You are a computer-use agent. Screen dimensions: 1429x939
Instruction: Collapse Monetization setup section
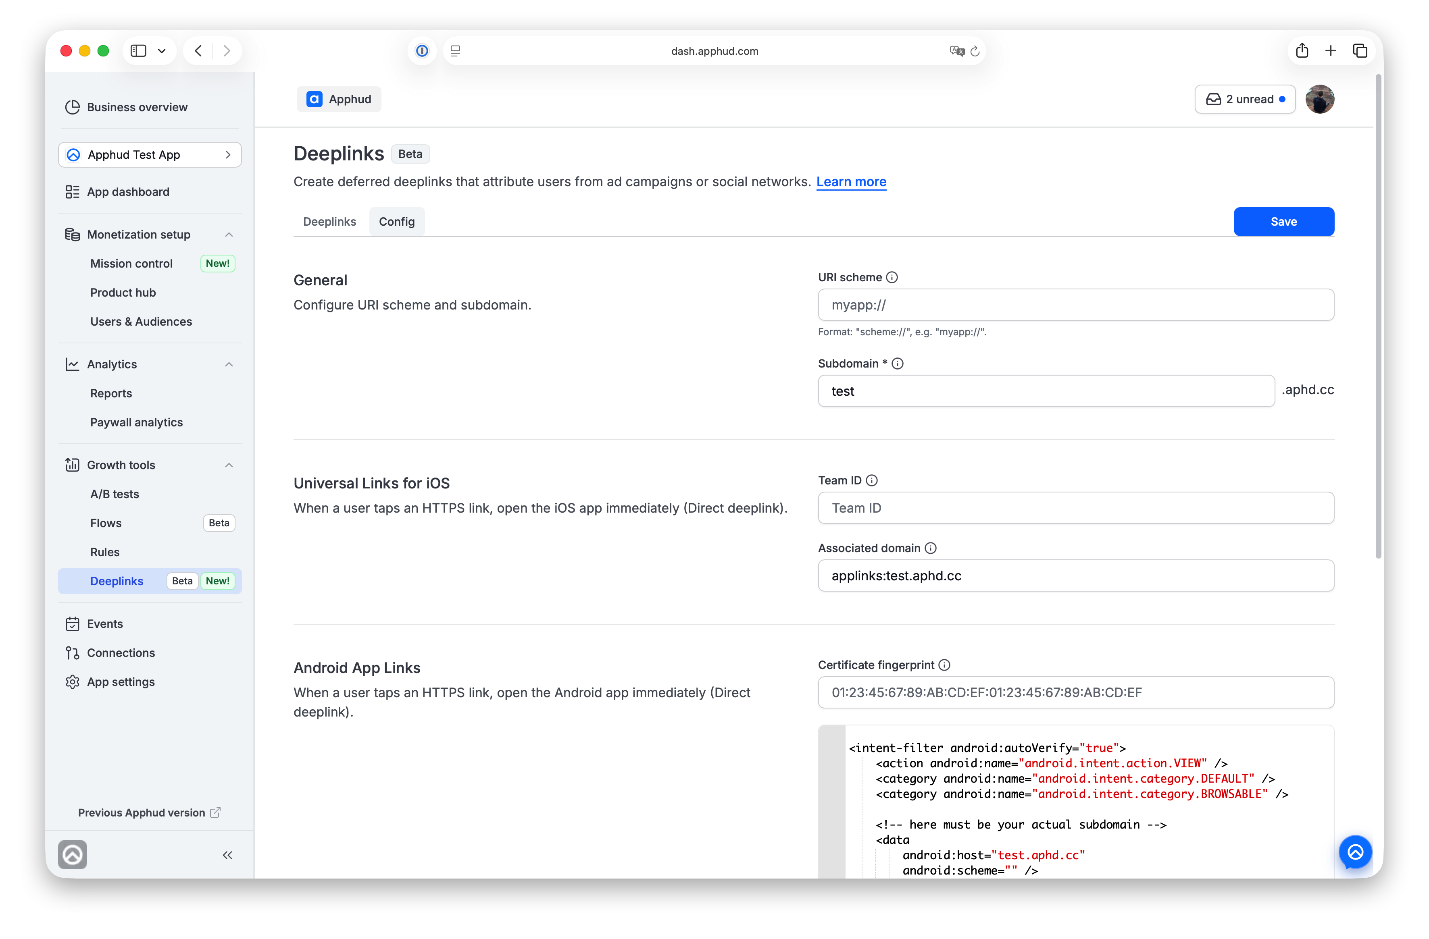pyautogui.click(x=229, y=235)
